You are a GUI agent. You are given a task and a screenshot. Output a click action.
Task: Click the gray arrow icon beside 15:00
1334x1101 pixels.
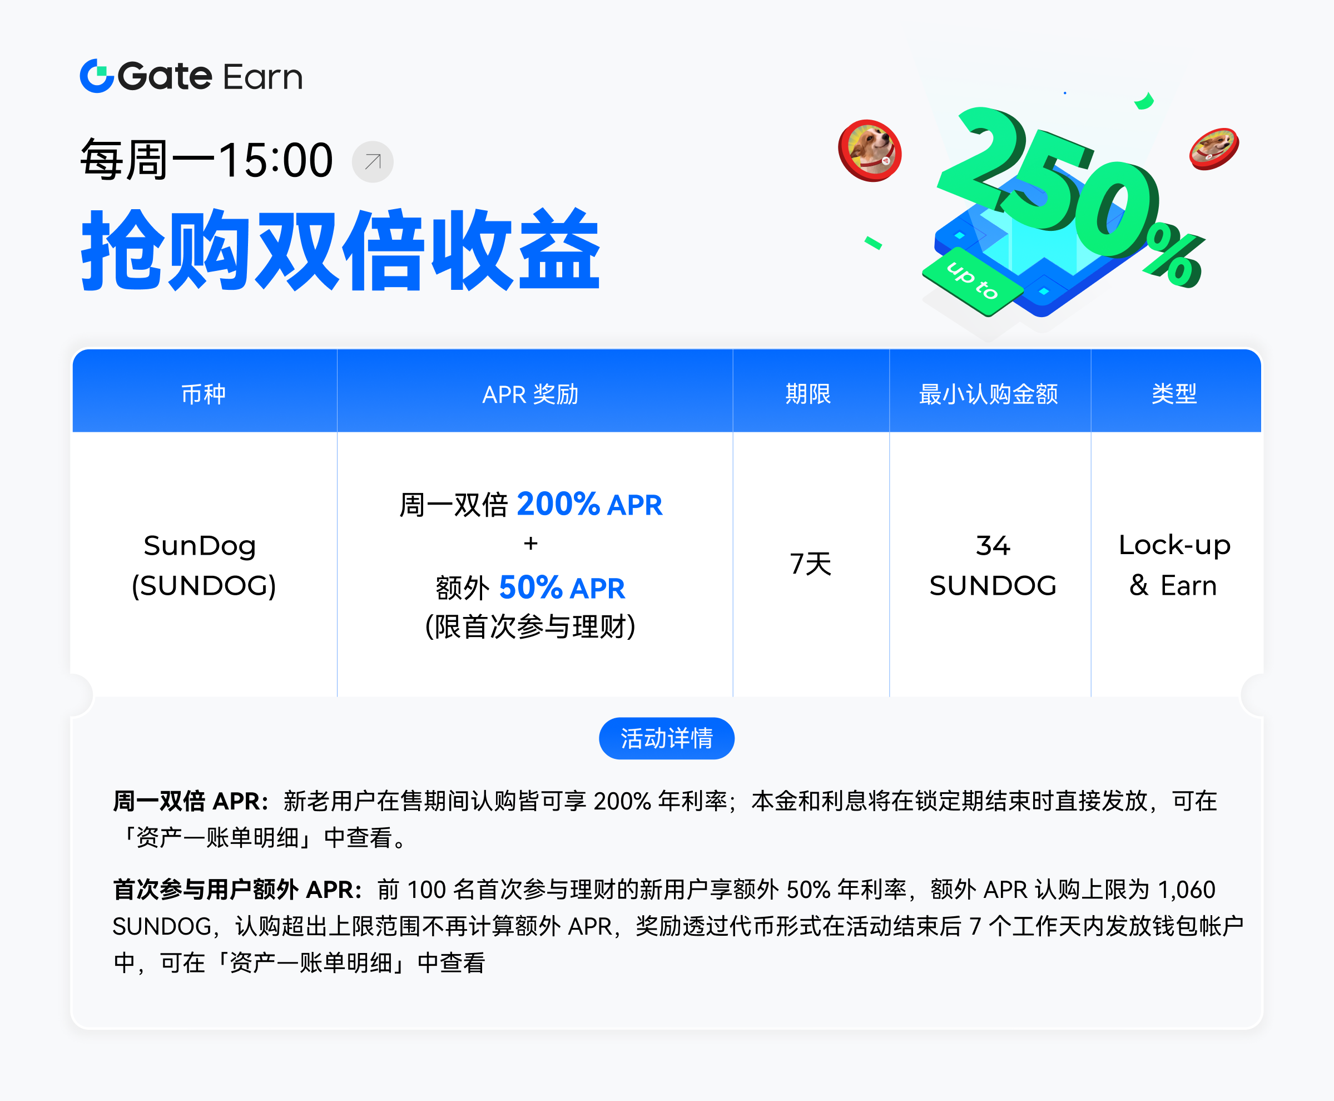point(373,162)
